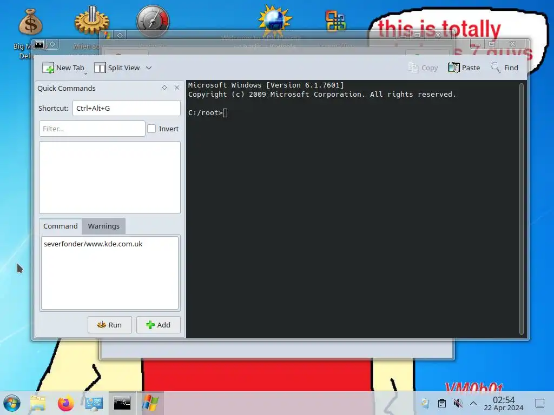The width and height of the screenshot is (554, 415).
Task: Click the terminal vertical scrollbar
Action: 522,209
